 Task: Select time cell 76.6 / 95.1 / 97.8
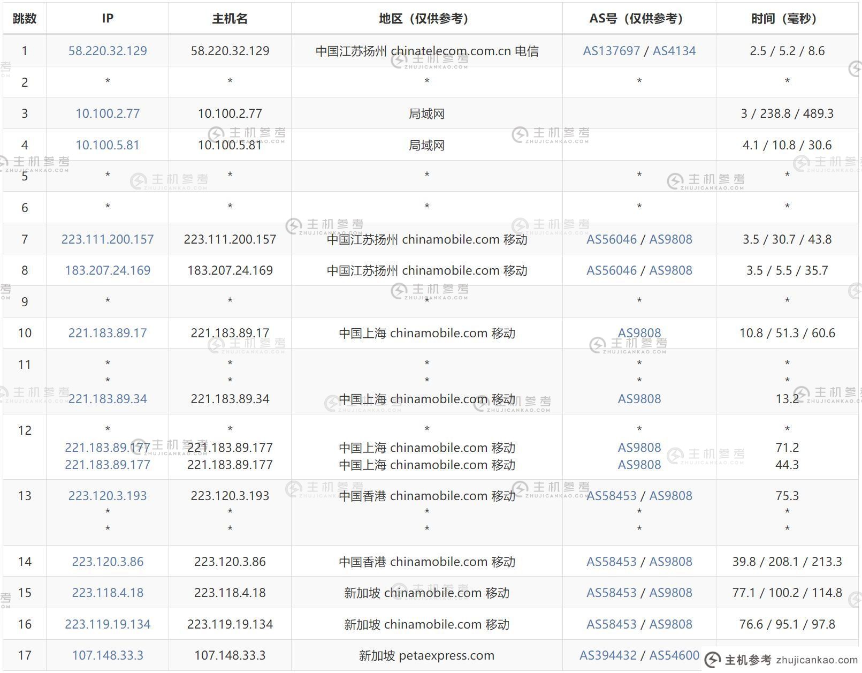(787, 624)
